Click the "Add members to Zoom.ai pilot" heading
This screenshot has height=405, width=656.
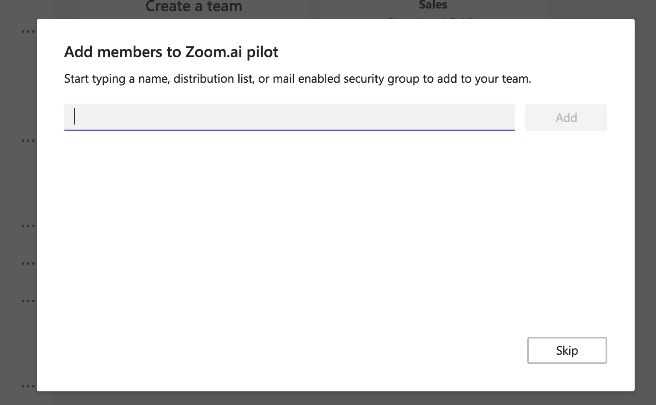coord(171,52)
